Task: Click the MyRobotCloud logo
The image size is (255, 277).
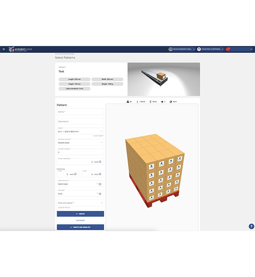Action: [20, 49]
